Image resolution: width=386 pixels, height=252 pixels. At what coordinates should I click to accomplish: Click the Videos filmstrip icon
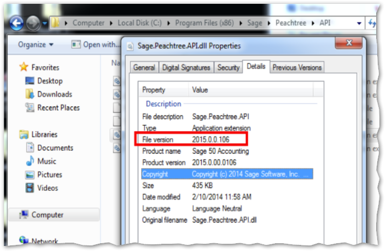[x=30, y=188]
